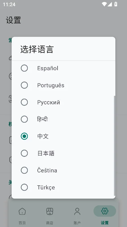The height and width of the screenshot is (227, 127).
Task: Tap the battery charging icon
Action: pos(116,4)
